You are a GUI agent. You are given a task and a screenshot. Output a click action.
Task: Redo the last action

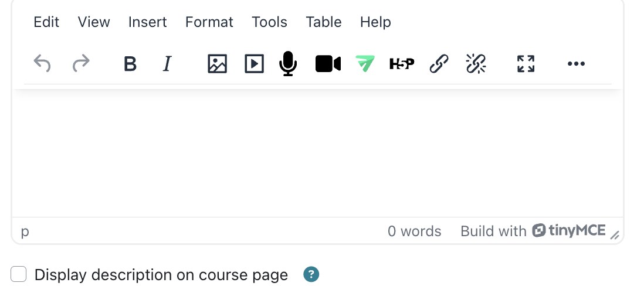point(81,64)
